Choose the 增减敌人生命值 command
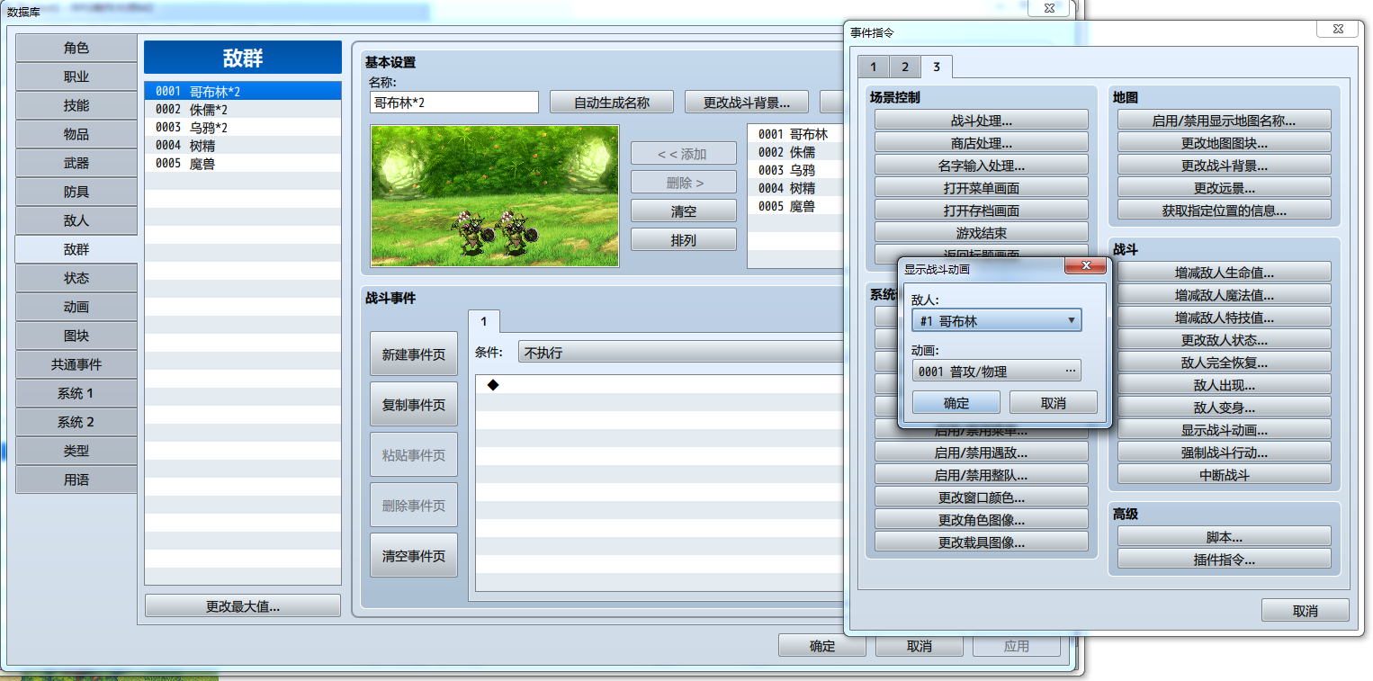Viewport: 1373px width, 681px height. click(x=1225, y=272)
